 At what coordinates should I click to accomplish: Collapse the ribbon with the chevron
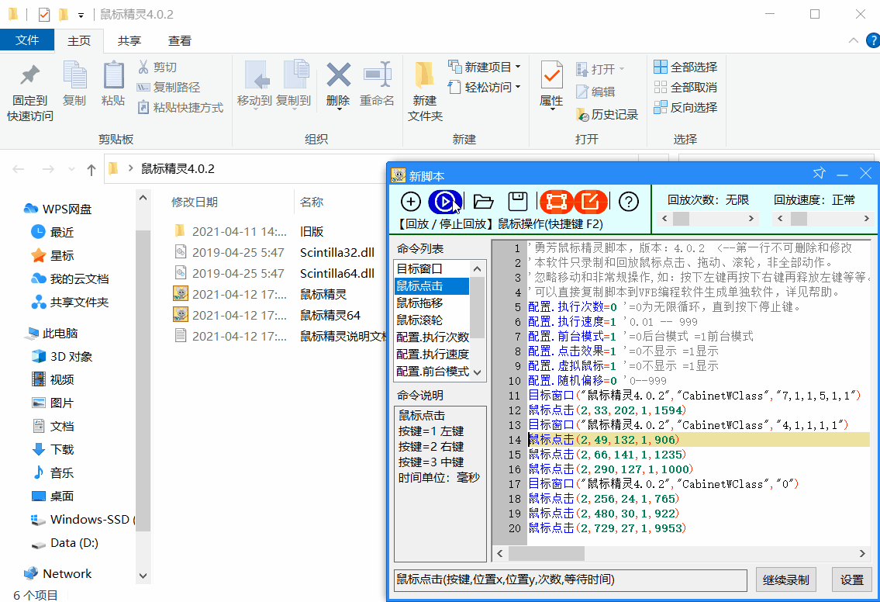click(853, 40)
